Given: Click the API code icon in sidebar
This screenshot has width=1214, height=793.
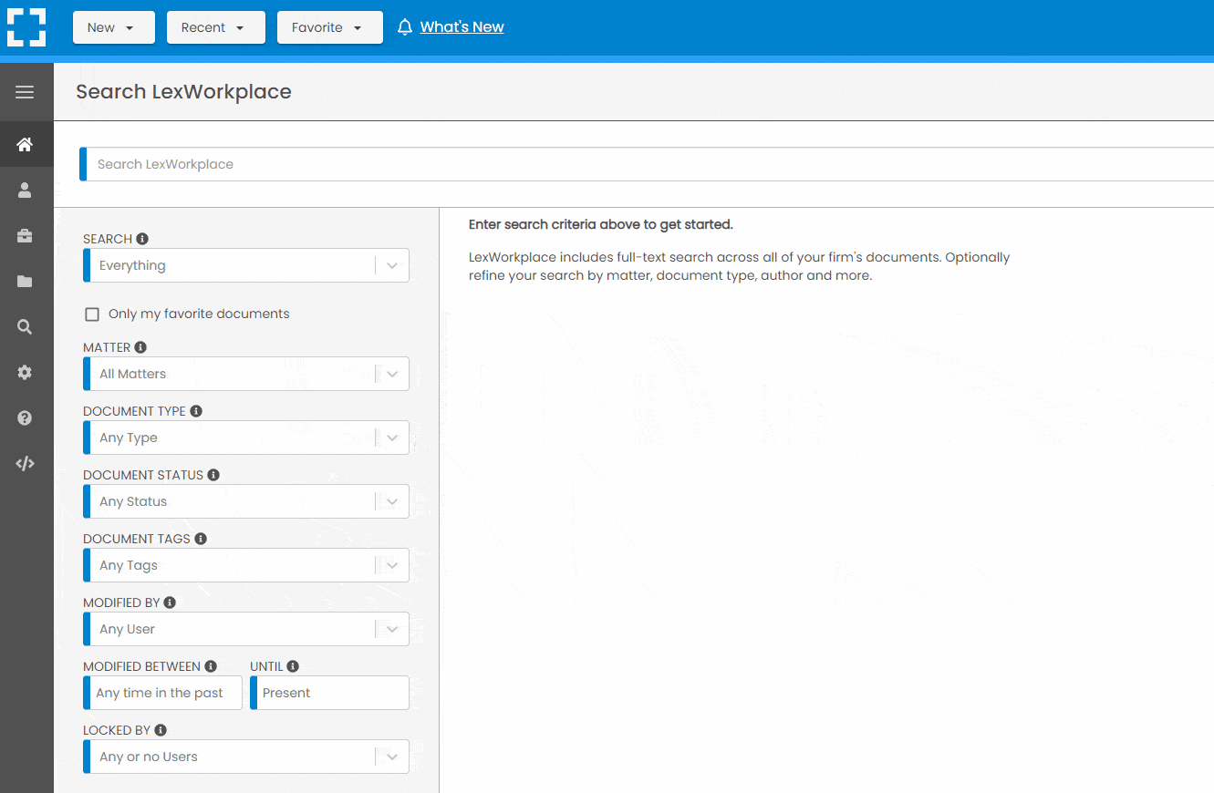Looking at the screenshot, I should pos(26,463).
